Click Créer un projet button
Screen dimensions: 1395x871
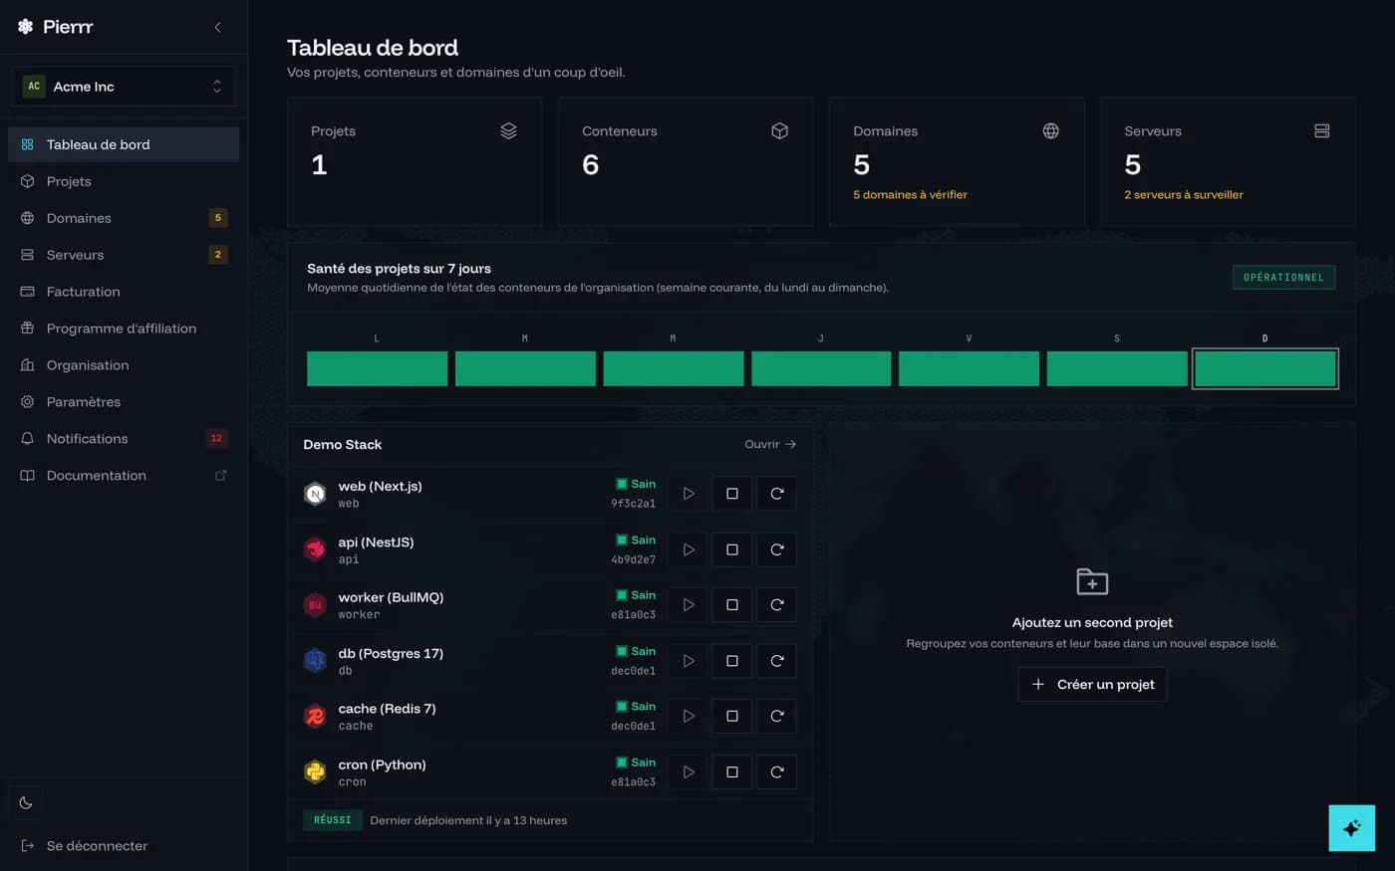(1092, 684)
